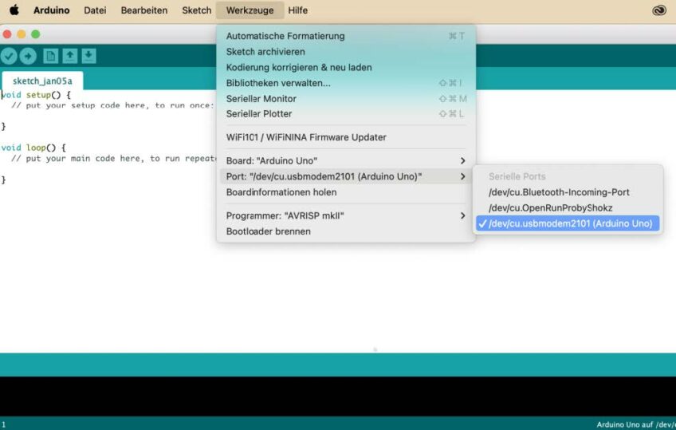
Task: Click Bootloader brennen
Action: point(268,231)
